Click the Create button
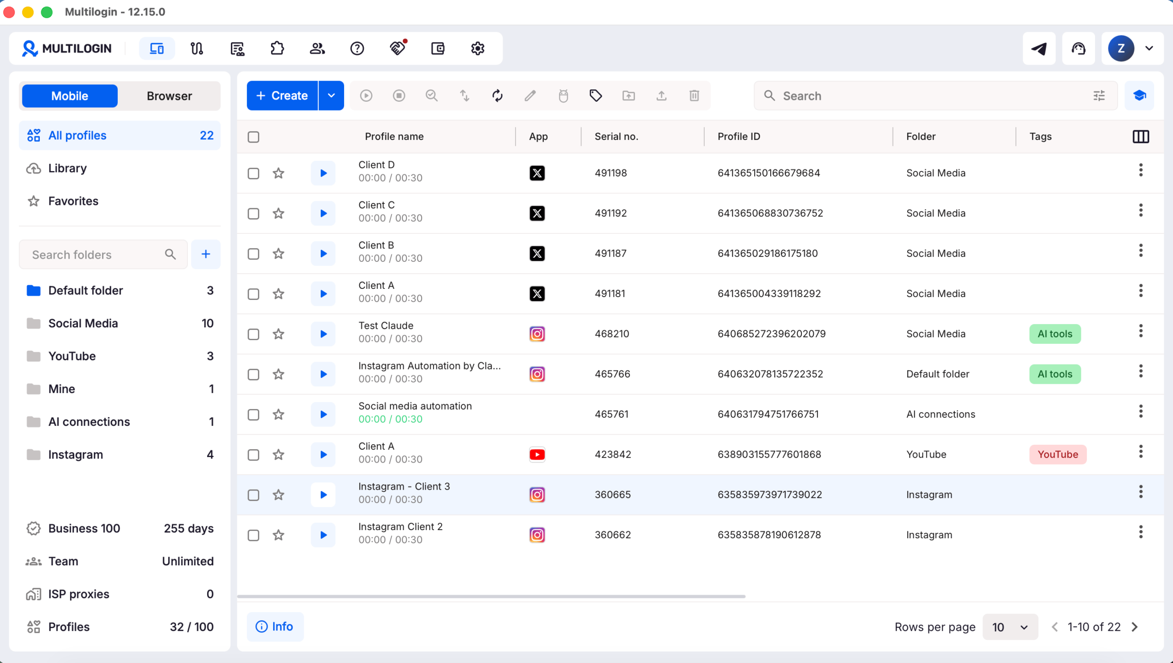 pos(282,95)
